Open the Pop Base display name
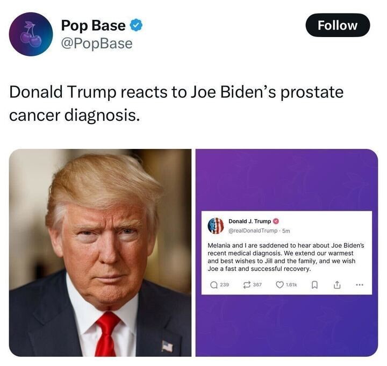Image resolution: width=387 pixels, height=366 pixels. (94, 25)
